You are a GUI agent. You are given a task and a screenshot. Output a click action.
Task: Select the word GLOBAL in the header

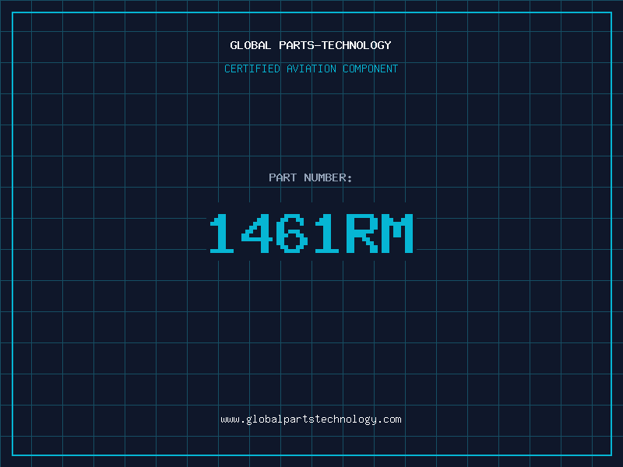tap(251, 45)
